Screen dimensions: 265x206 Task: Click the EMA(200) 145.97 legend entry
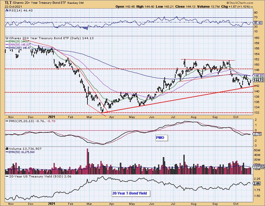point(18,48)
